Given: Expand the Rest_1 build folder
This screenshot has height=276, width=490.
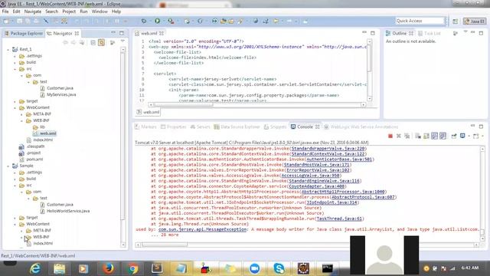Looking at the screenshot, I should (15, 63).
